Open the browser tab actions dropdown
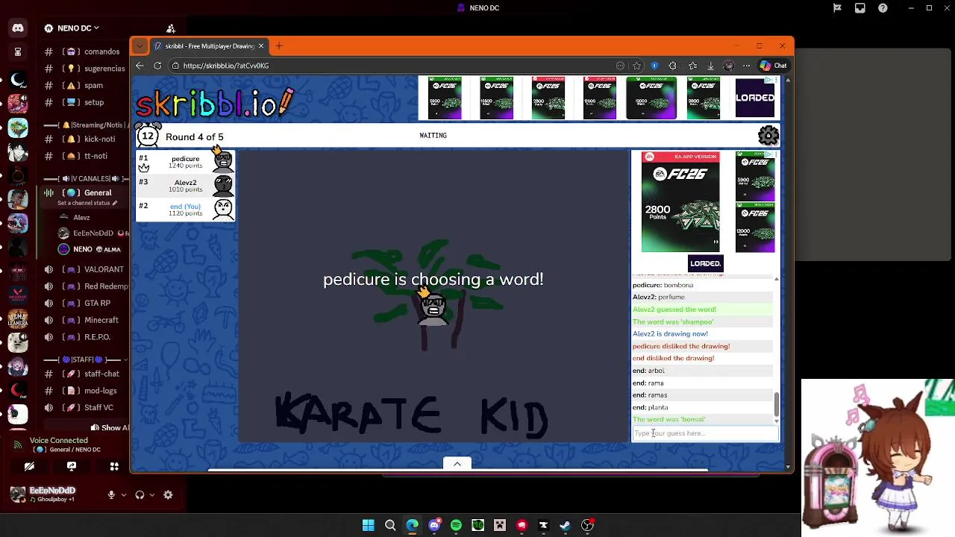Screen dimensions: 955x537 pyautogui.click(x=140, y=46)
